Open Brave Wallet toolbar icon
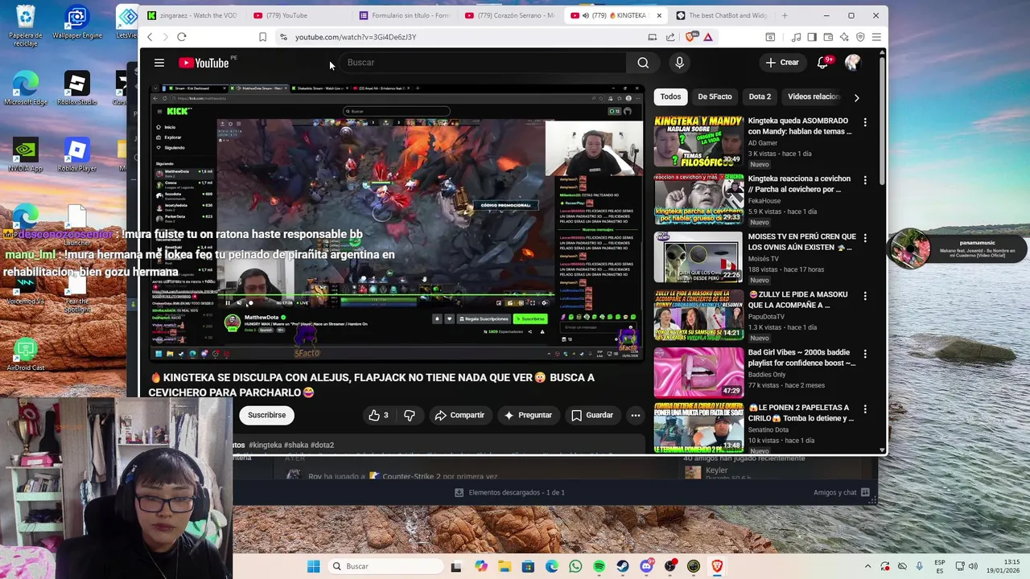 [828, 37]
